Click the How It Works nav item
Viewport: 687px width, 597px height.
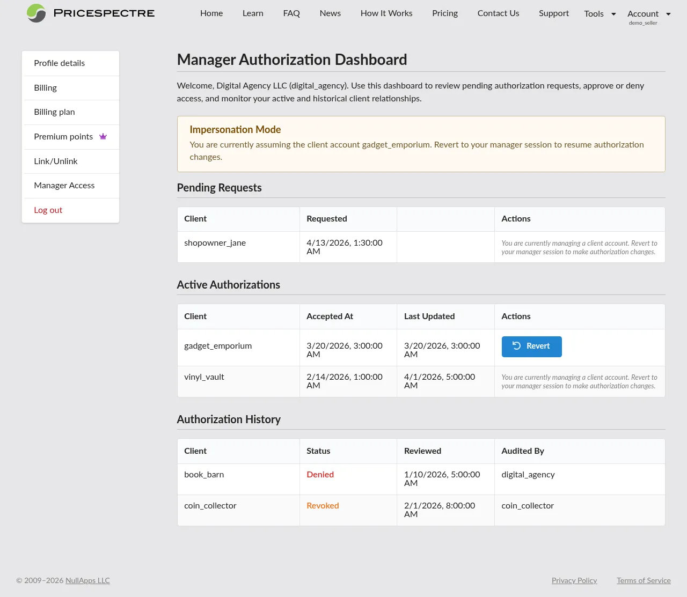pos(386,13)
